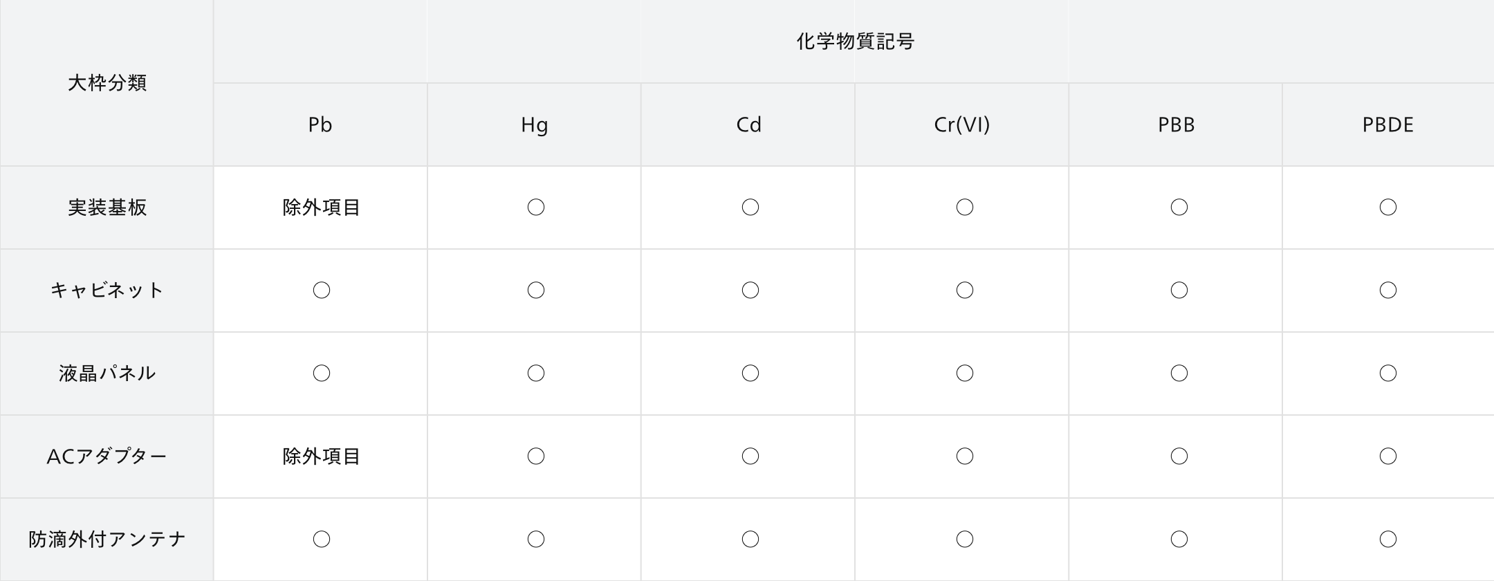
Task: Click the Hg column header
Action: click(x=534, y=124)
